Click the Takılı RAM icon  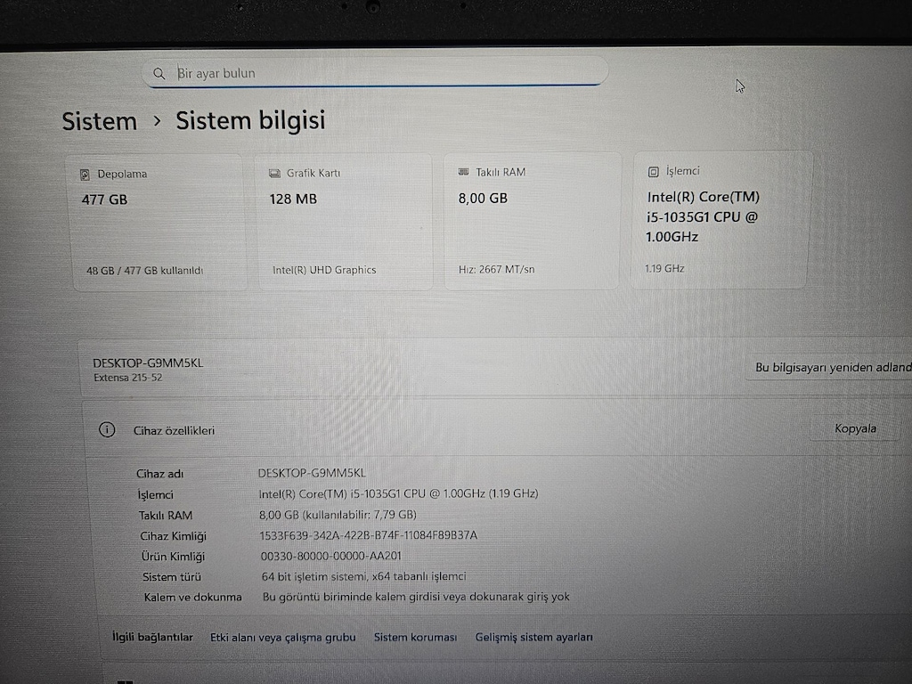point(463,172)
